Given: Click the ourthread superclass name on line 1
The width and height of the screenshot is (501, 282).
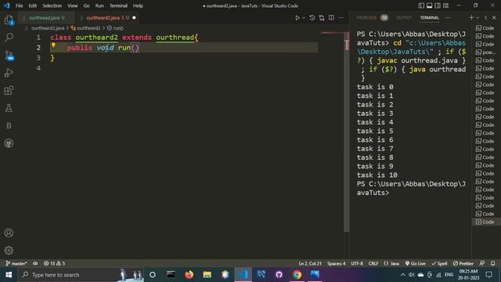Looking at the screenshot, I should pos(175,38).
